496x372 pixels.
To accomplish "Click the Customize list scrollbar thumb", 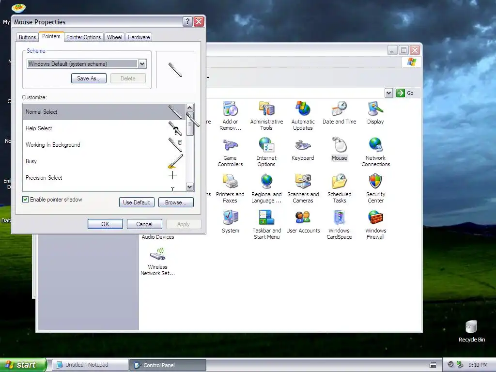I will tap(190, 124).
